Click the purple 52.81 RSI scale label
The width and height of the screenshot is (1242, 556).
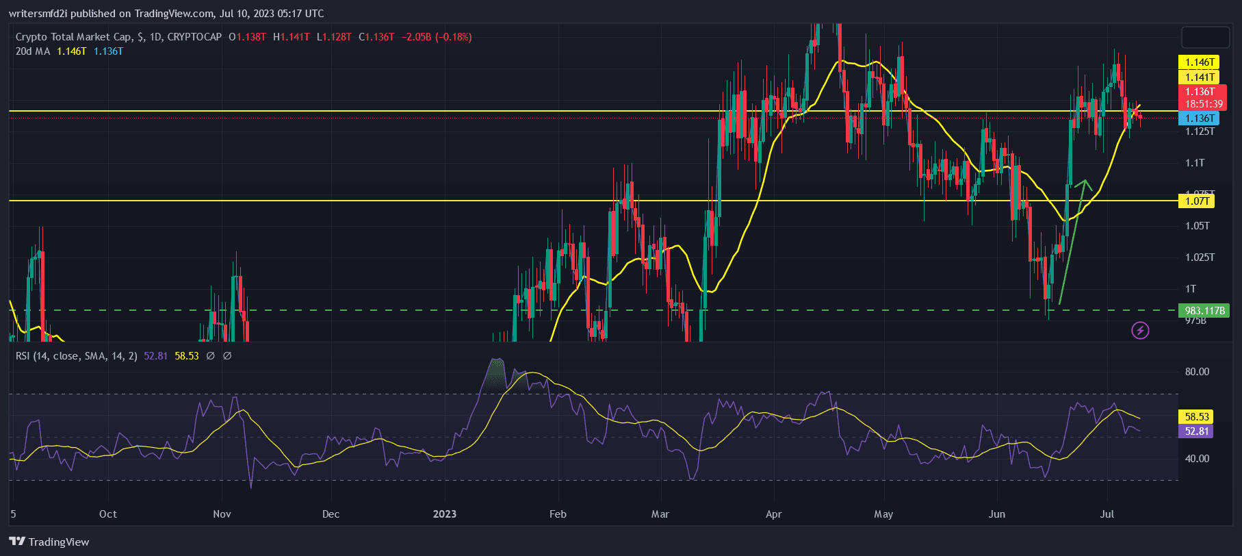point(1196,431)
